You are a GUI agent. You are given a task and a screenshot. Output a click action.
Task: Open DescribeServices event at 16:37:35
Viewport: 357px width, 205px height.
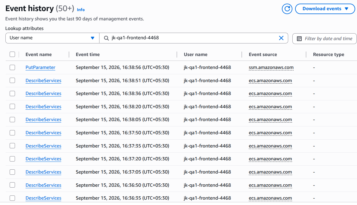43,146
